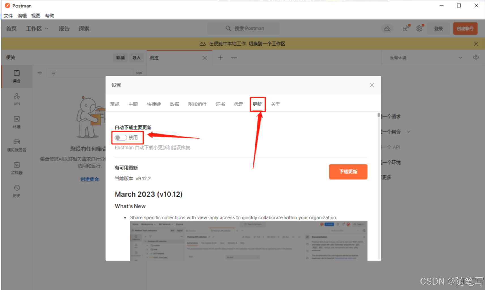Click the search magnifier icon
This screenshot has height=290, width=485.
(228, 29)
